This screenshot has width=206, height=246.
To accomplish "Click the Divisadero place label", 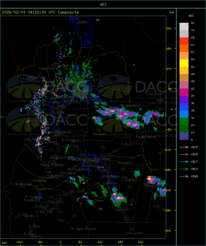I will [70, 140].
